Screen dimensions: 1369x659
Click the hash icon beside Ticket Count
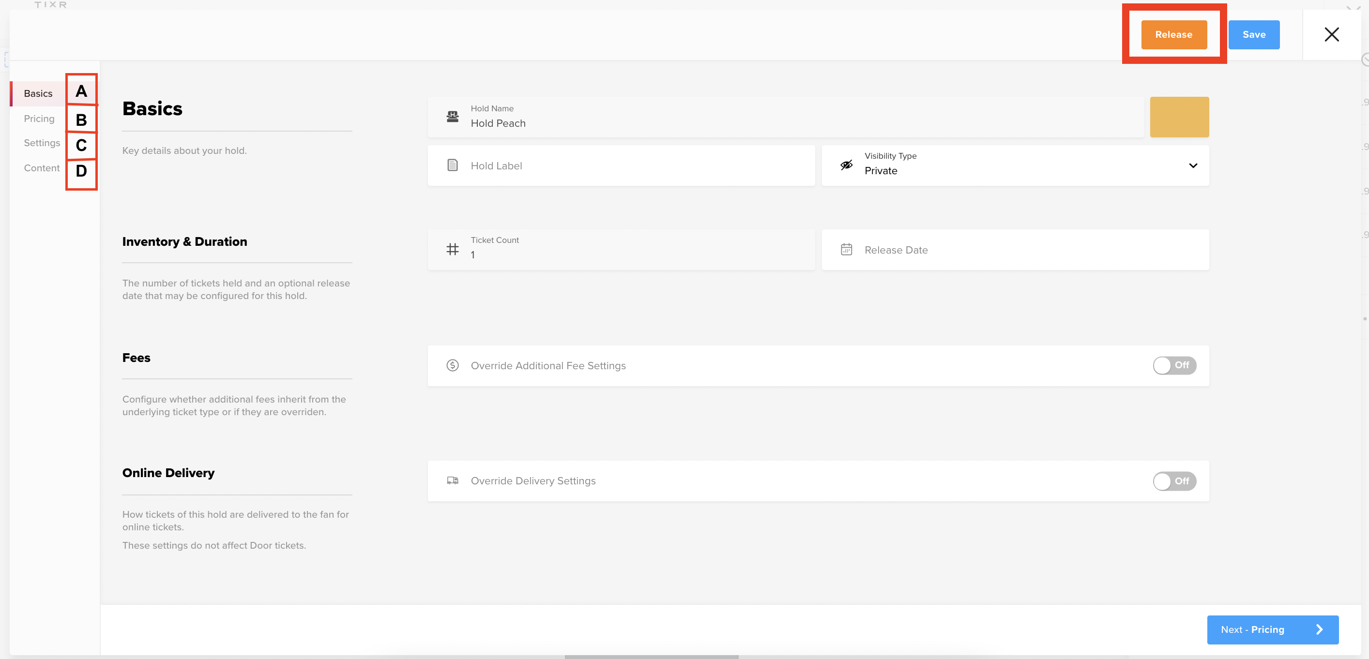coord(452,249)
